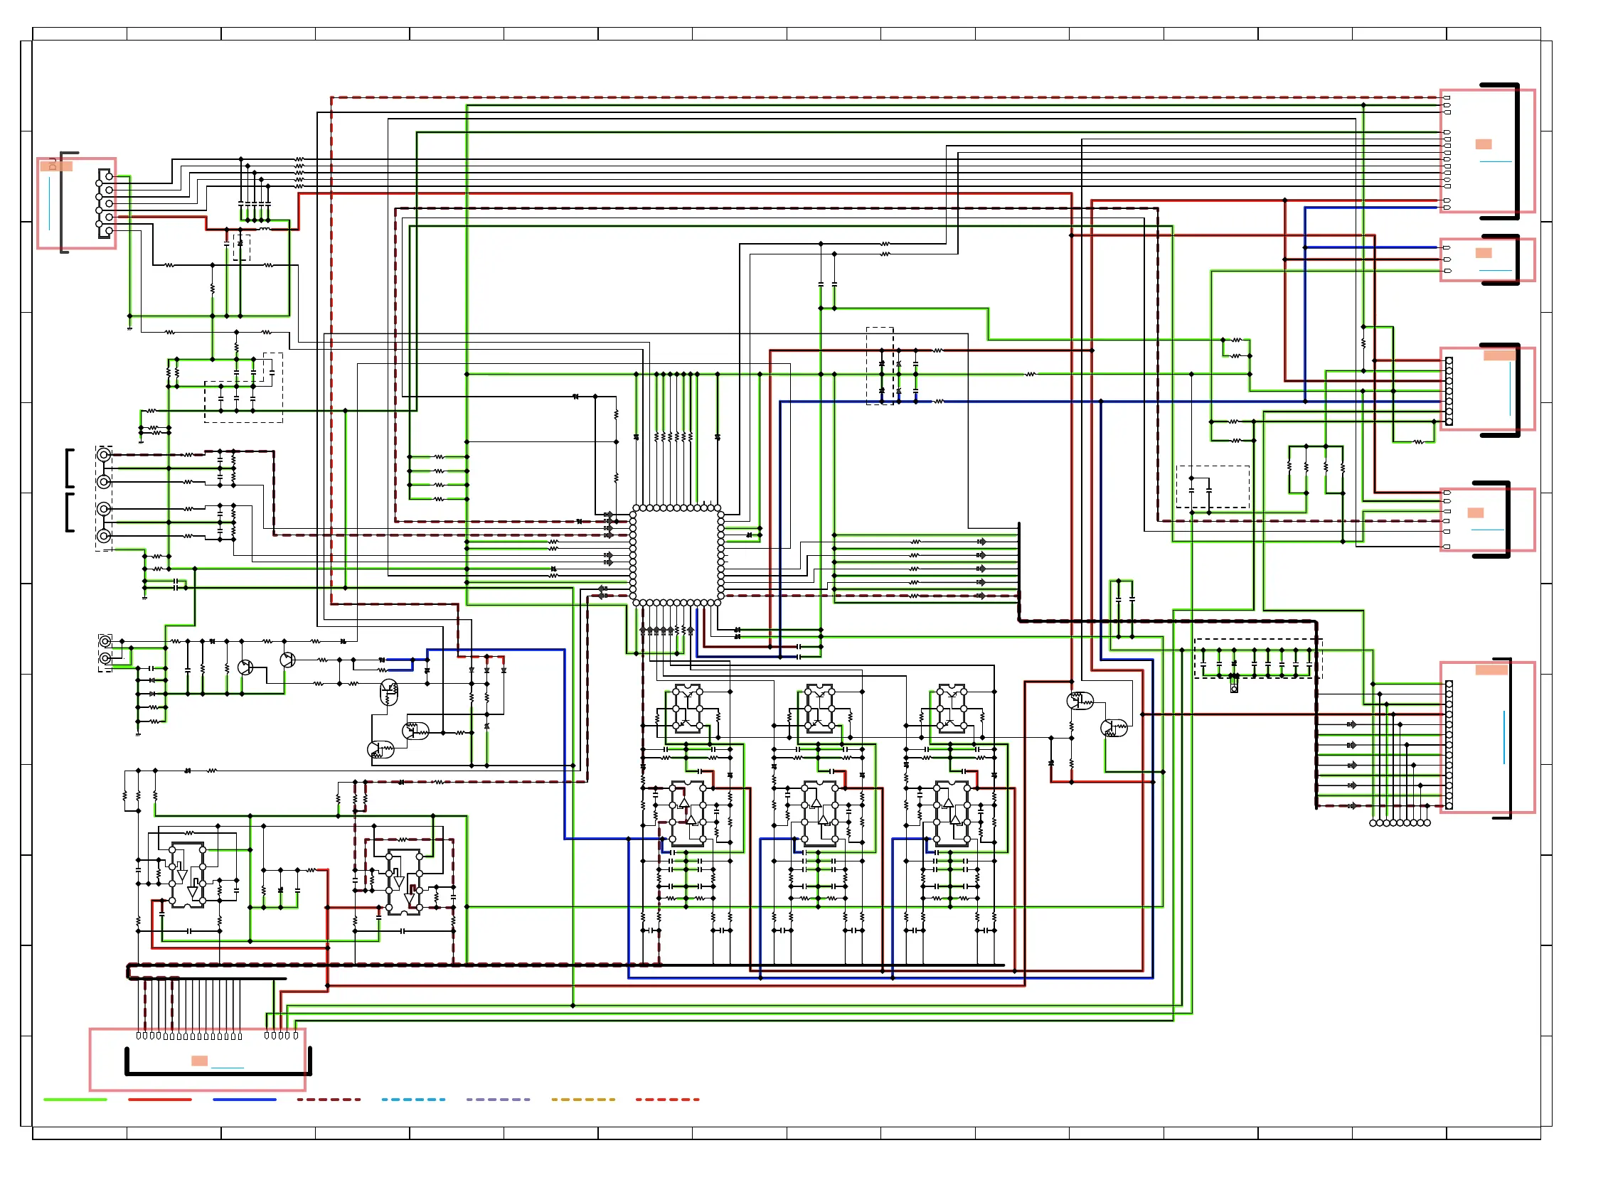Select the pink connector with the longest round-pin column
This screenshot has width=1613, height=1197.
pos(1487,737)
